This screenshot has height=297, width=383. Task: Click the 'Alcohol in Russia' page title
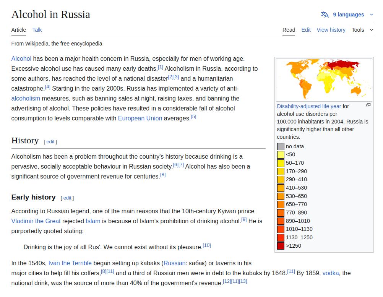(x=51, y=15)
